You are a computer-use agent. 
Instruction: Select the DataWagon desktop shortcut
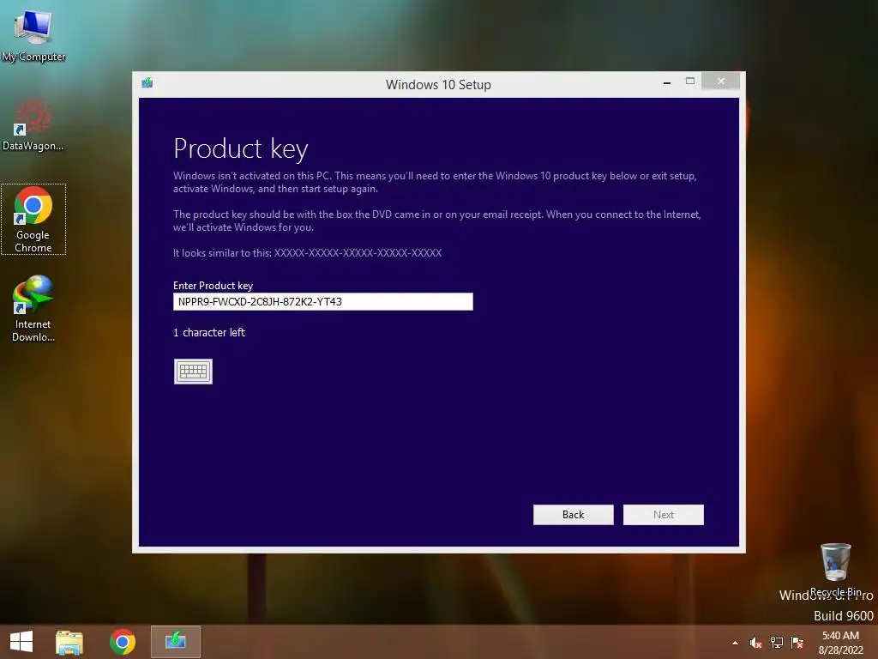33,124
